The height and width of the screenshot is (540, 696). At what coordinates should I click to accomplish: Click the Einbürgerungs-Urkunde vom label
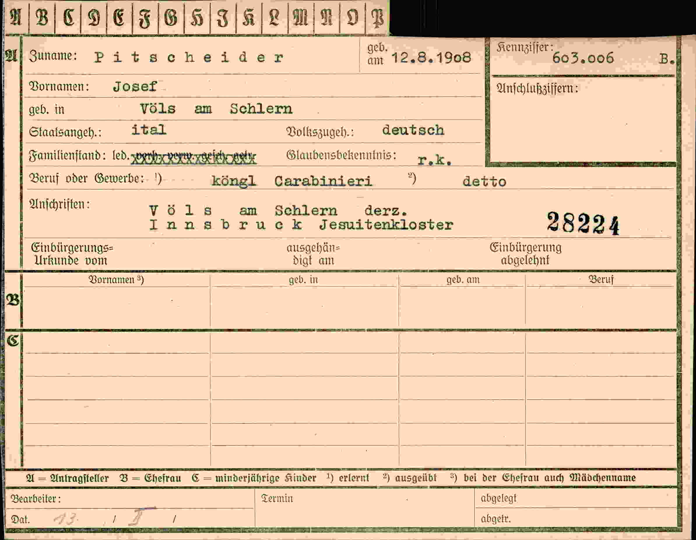[72, 254]
